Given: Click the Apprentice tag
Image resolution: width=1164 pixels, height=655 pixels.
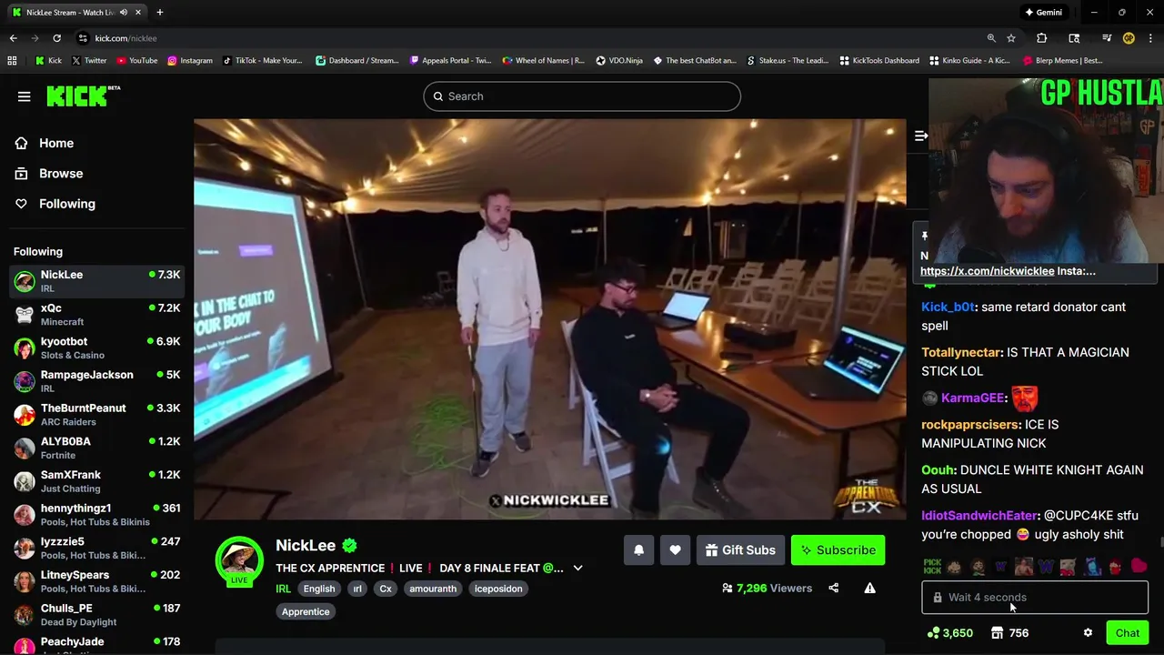Looking at the screenshot, I should [x=306, y=611].
